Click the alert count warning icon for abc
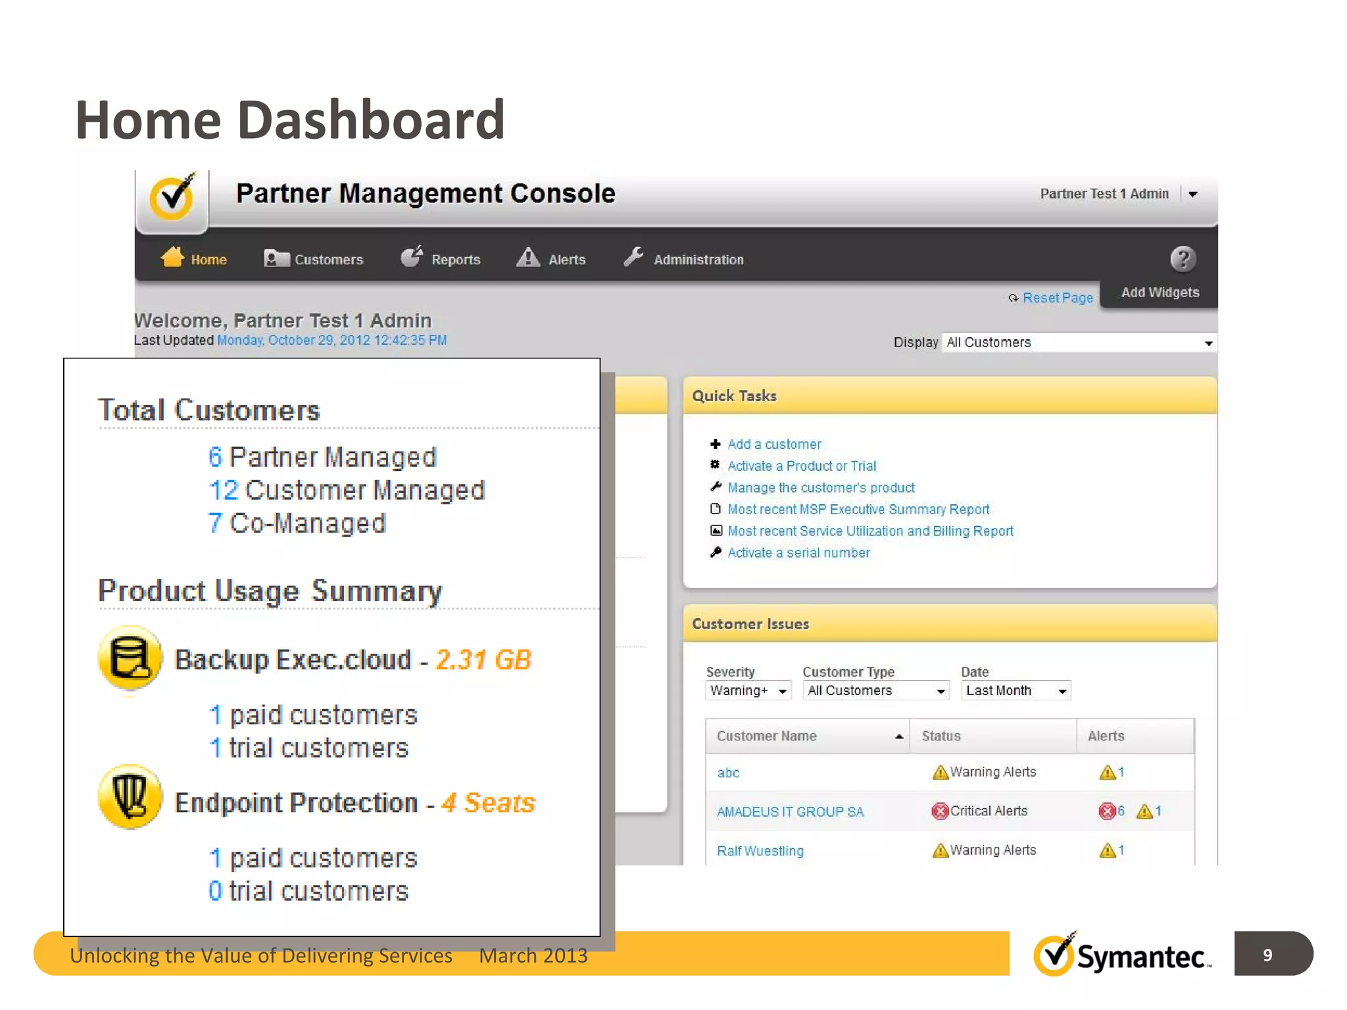1347x1010 pixels. [1108, 772]
